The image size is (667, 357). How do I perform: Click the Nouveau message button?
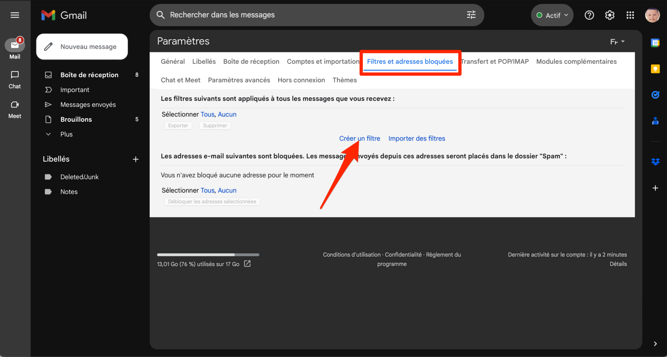tap(82, 47)
